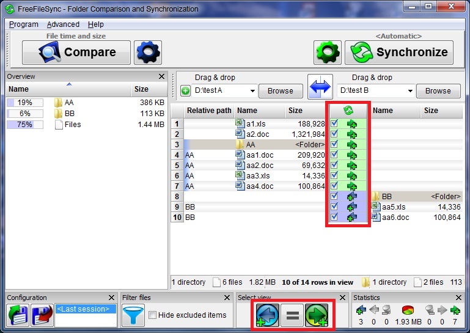This screenshot has height=333, width=470.
Task: Click sync direction column header icon
Action: (x=348, y=111)
